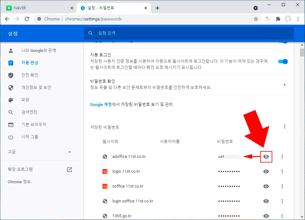The height and width of the screenshot is (220, 305).
Task: Click the external link icon beside 확장 프로그램
Action: 69,169
